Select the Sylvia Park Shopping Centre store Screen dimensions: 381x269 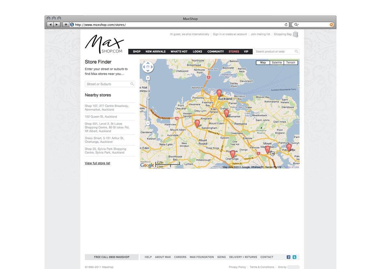pos(105,151)
